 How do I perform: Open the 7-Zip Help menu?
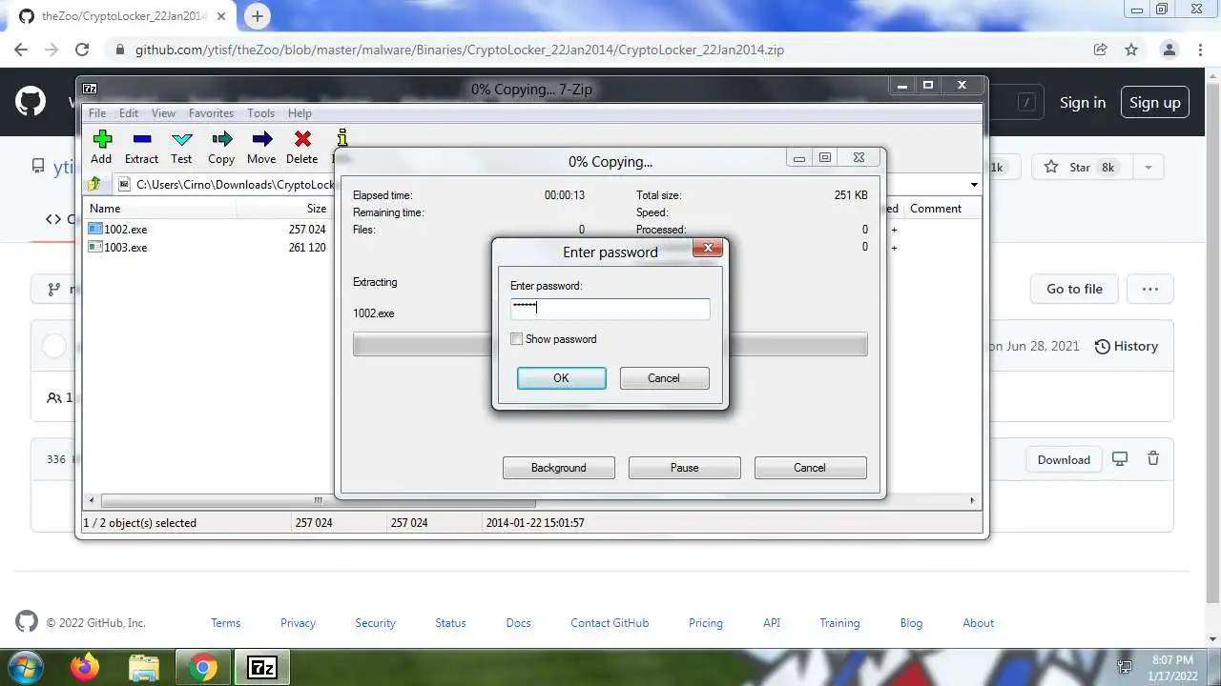pyautogui.click(x=300, y=112)
